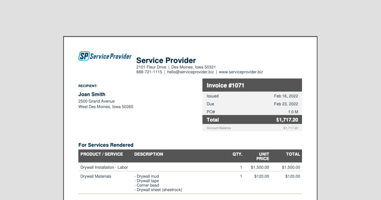Click the 'TOTAL' column header
The height and width of the screenshot is (200, 381).
point(293,154)
